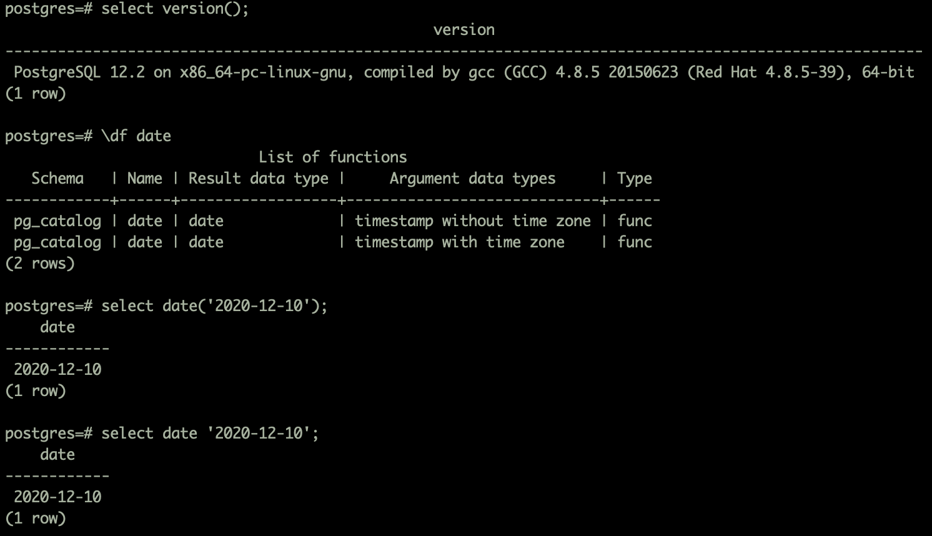Click 'timestamp without time zone' argument text

pos(472,221)
